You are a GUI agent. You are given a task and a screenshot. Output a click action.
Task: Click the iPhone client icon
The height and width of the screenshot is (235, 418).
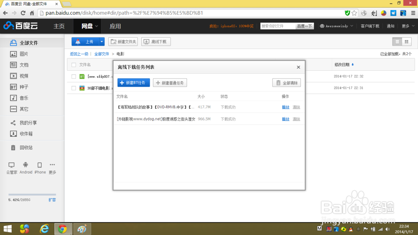[x=39, y=165]
